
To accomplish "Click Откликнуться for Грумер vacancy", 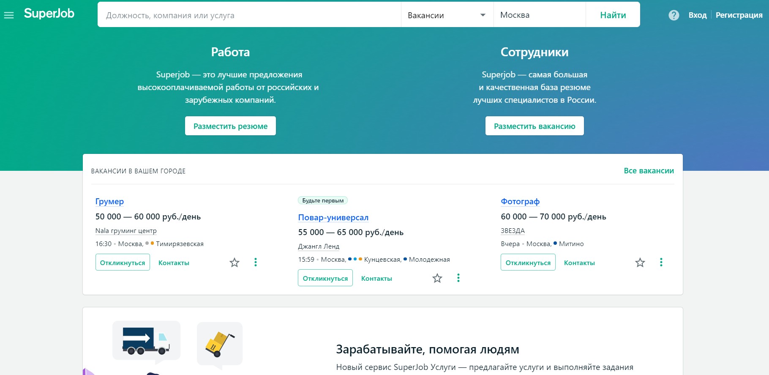I will click(x=123, y=263).
